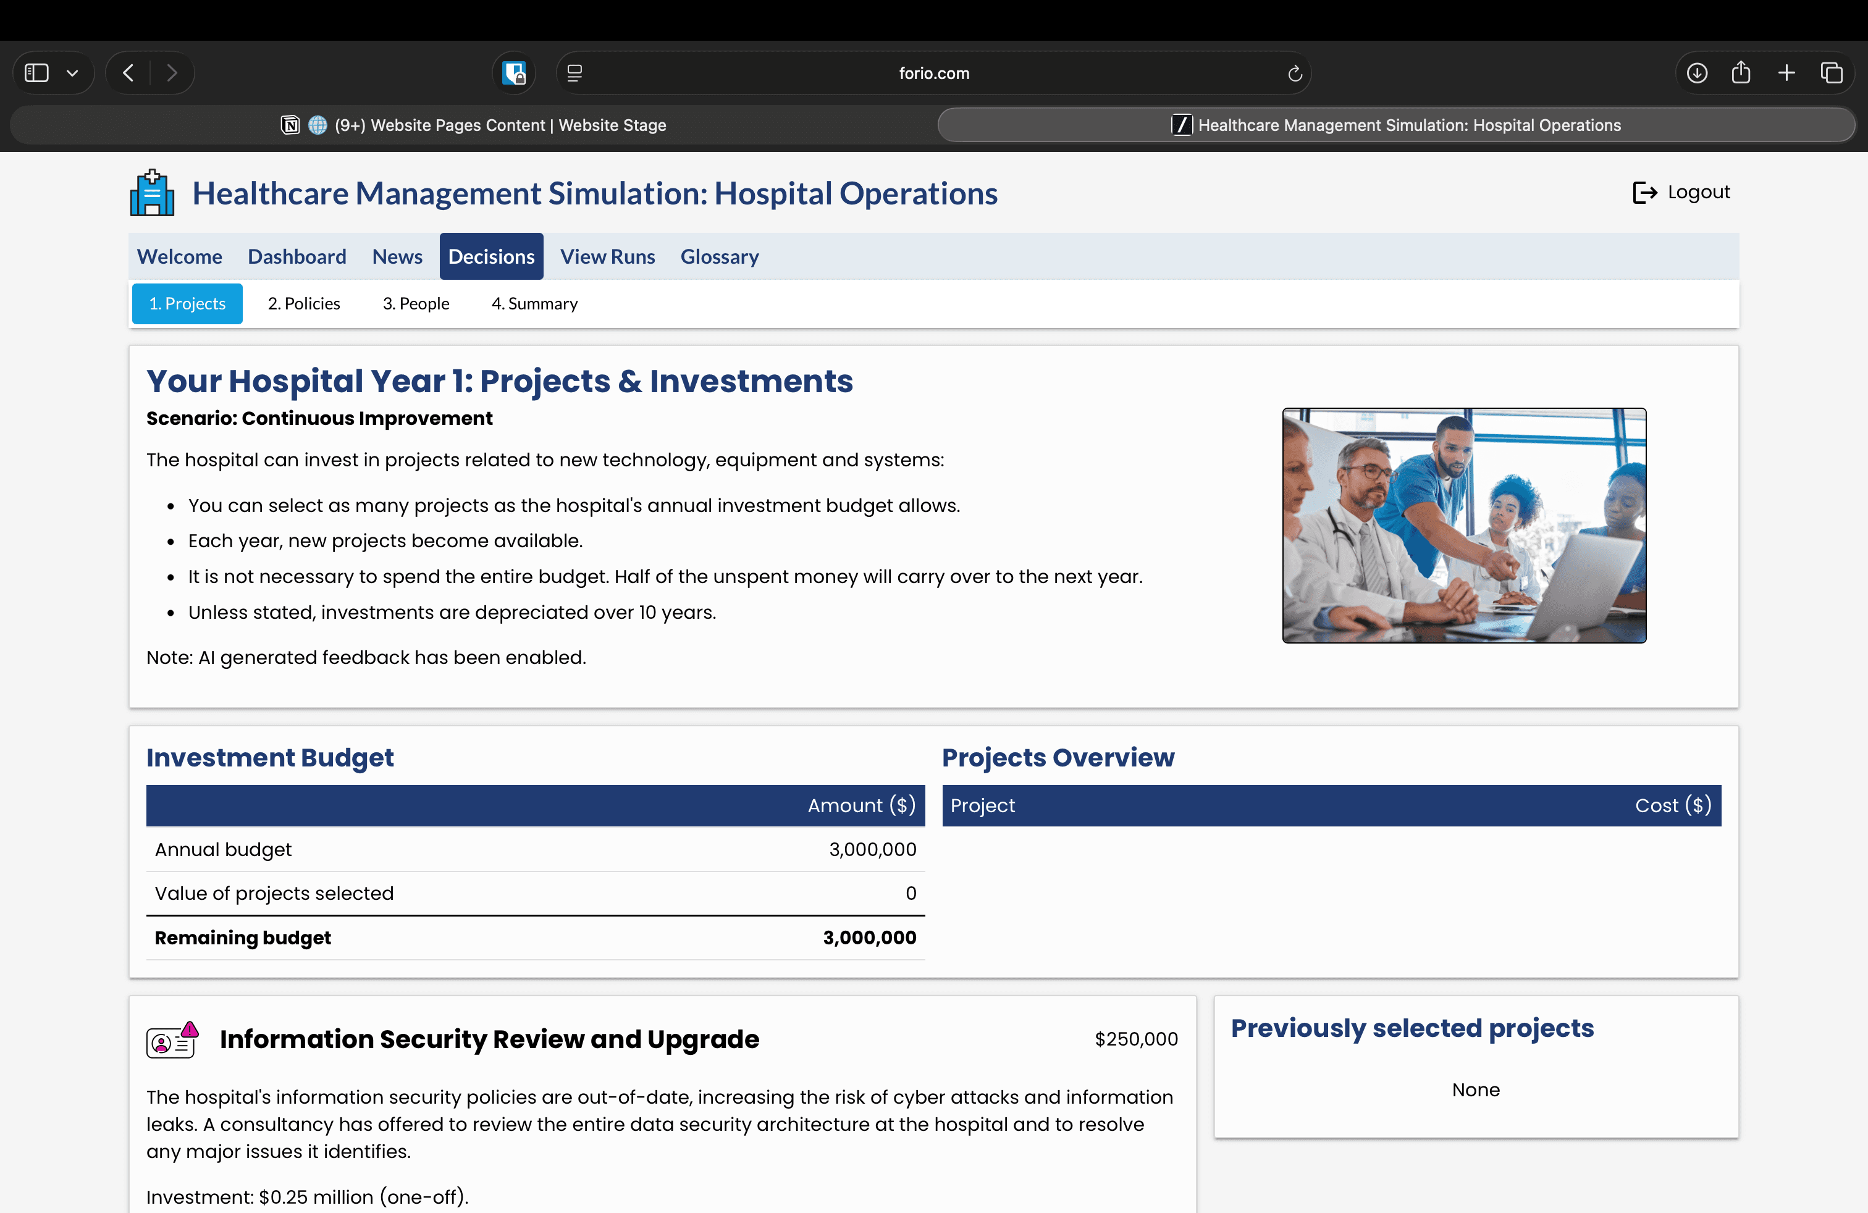The image size is (1868, 1213).
Task: Click the Logout icon with arrow
Action: (x=1644, y=192)
